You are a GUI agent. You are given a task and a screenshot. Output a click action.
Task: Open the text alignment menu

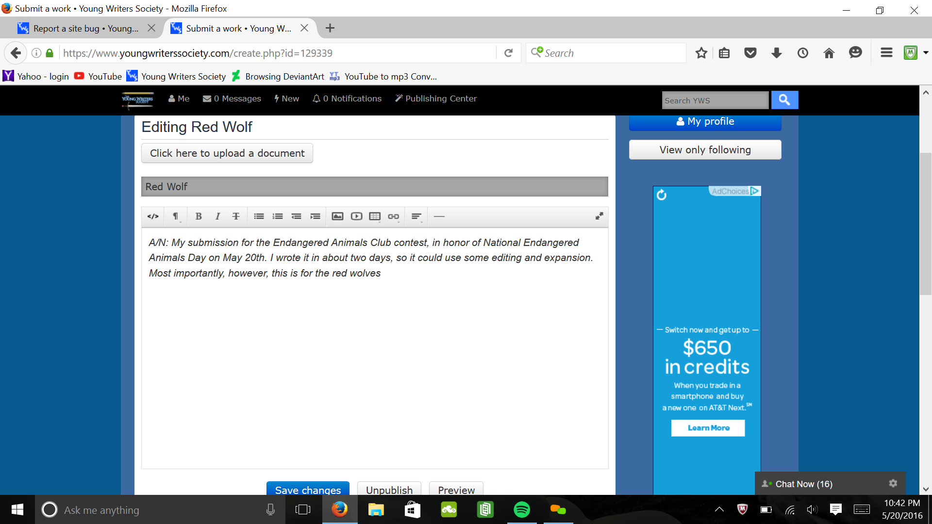pos(416,216)
